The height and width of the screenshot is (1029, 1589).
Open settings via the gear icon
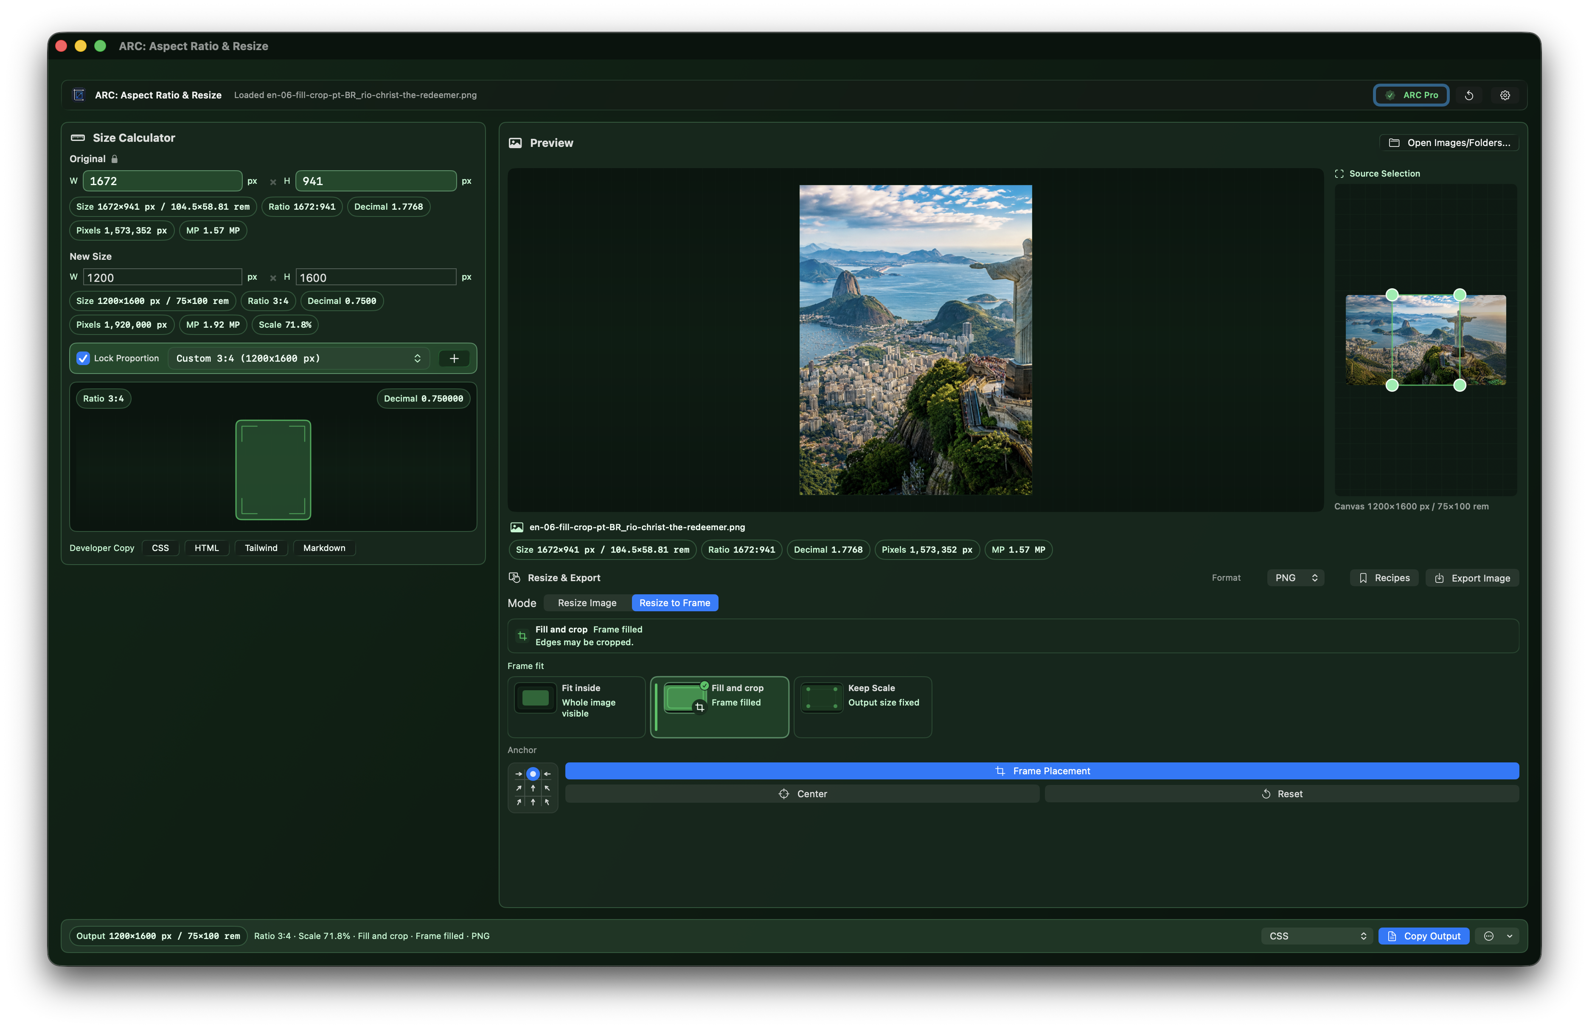(x=1505, y=95)
